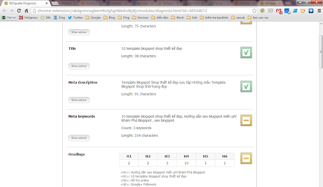Click 'Length: 91 characters' text
323x187 pixels.
coord(139,94)
